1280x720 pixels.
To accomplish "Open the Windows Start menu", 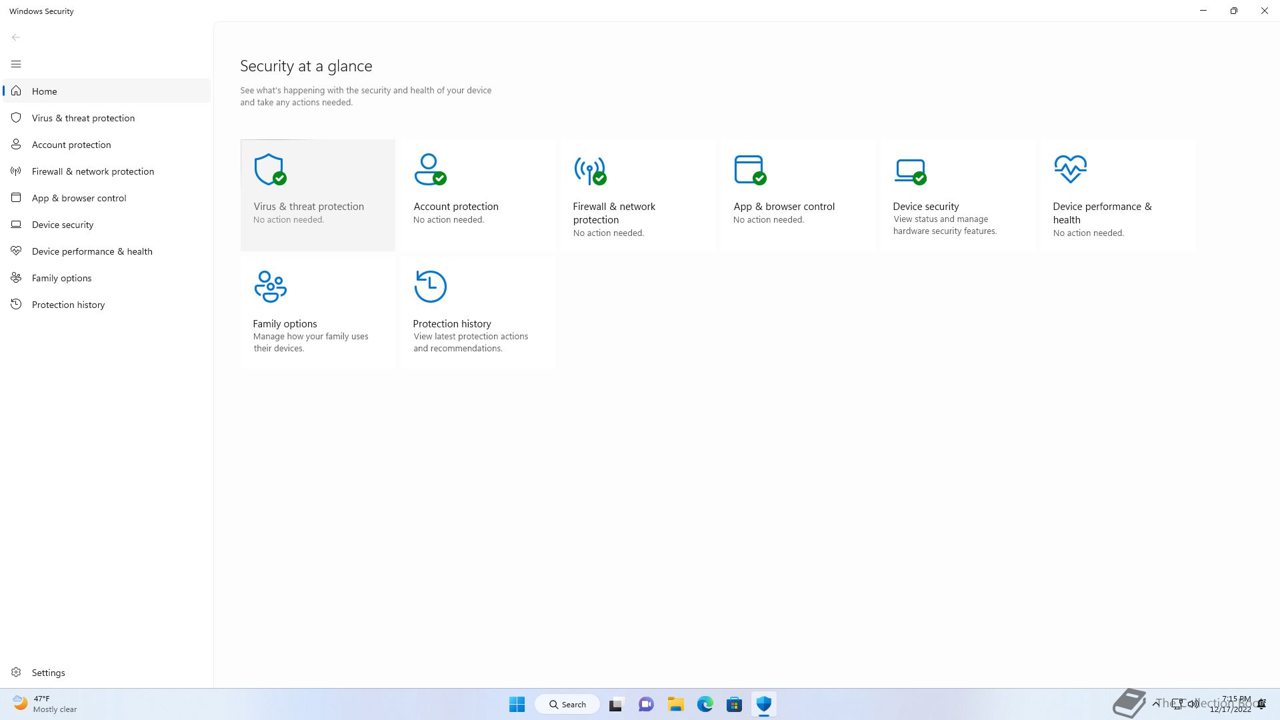I will [x=517, y=704].
